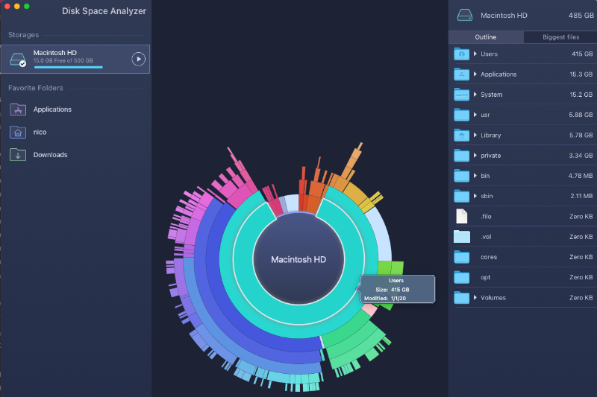This screenshot has width=597, height=397.
Task: Click the 4.78 MB size of bin
Action: pos(581,176)
